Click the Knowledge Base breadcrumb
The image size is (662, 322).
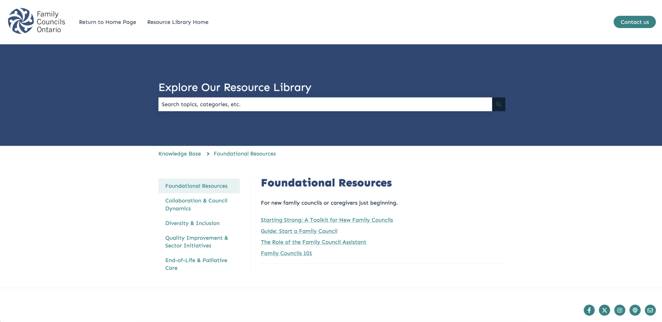[179, 154]
